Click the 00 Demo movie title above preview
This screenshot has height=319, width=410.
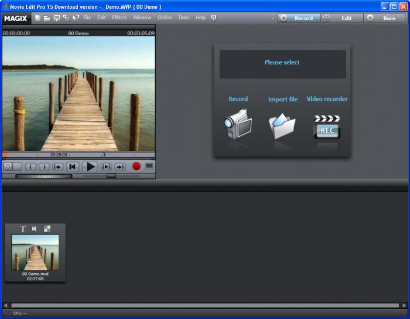[x=78, y=33]
